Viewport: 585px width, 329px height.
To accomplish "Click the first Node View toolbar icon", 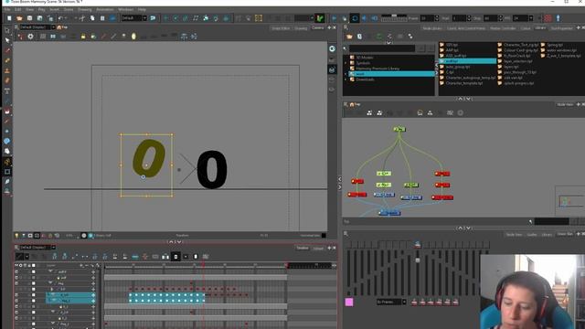I will point(369,112).
